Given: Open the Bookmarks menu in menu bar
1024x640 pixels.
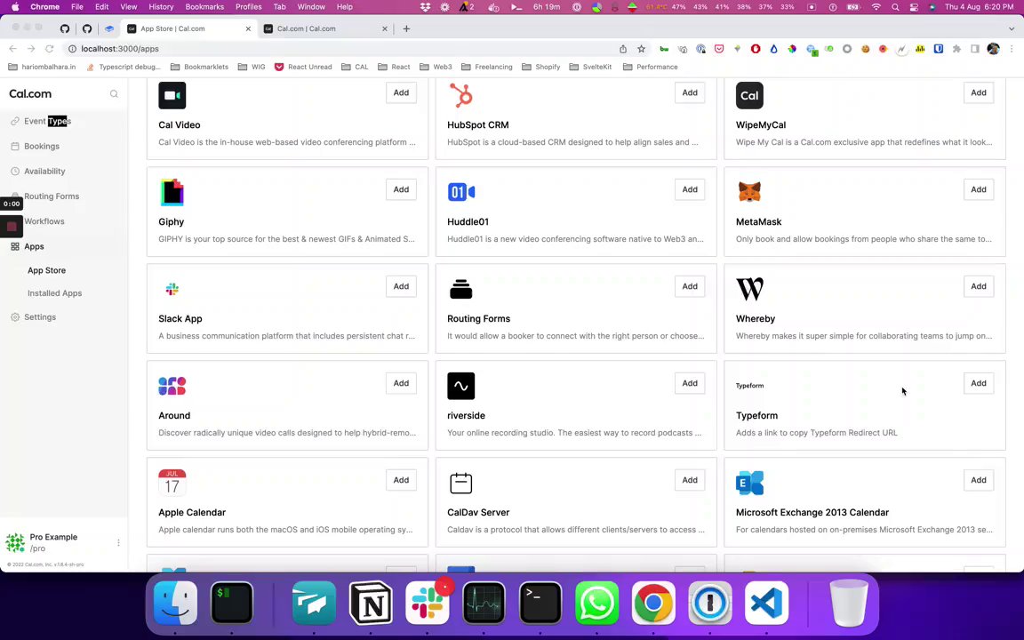Looking at the screenshot, I should coord(204,6).
